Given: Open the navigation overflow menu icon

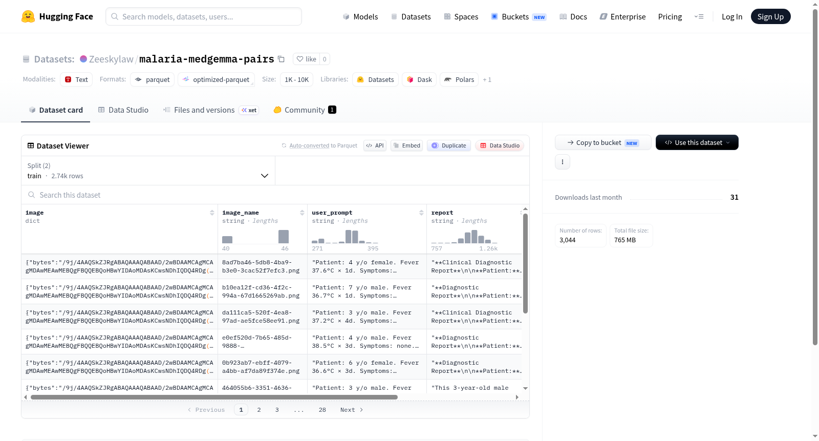Looking at the screenshot, I should 699,16.
